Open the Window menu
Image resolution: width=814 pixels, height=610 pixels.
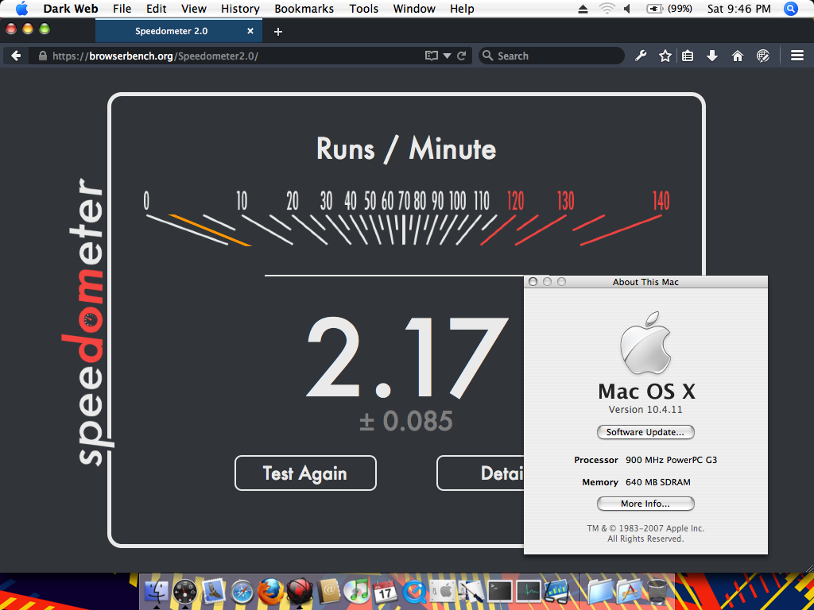[x=413, y=9]
